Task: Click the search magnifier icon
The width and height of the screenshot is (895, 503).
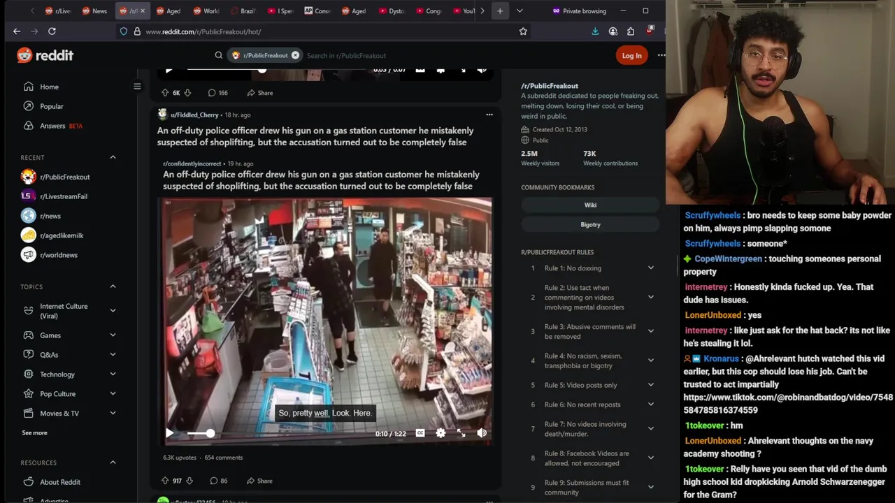Action: pyautogui.click(x=219, y=55)
